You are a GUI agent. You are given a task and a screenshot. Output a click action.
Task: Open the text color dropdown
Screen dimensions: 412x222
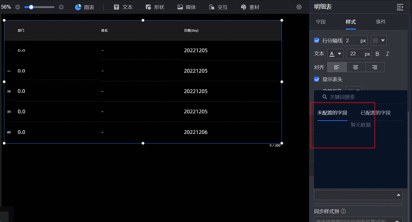pyautogui.click(x=335, y=54)
